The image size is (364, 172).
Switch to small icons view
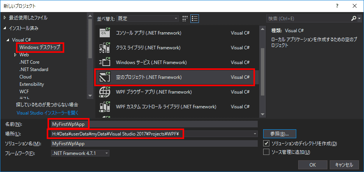185,19
